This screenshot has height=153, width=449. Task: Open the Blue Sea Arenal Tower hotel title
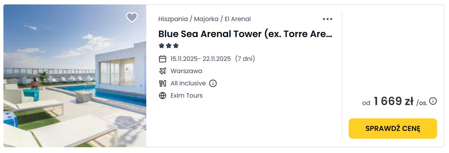[x=245, y=34]
